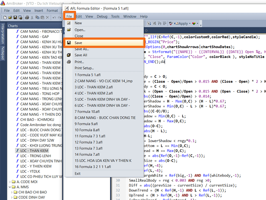Click Cut scissors icon in AmiBroker toolbar
This screenshot has width=266, height=200.
click(32, 17)
